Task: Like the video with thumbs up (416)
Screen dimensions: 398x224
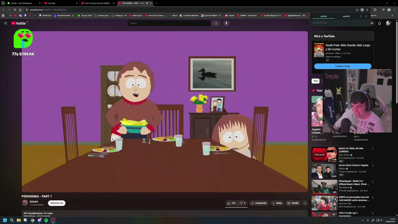Action: (x=231, y=203)
